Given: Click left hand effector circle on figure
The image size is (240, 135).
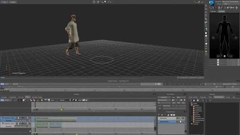Looking at the screenshot, I should pyautogui.click(x=236, y=37).
